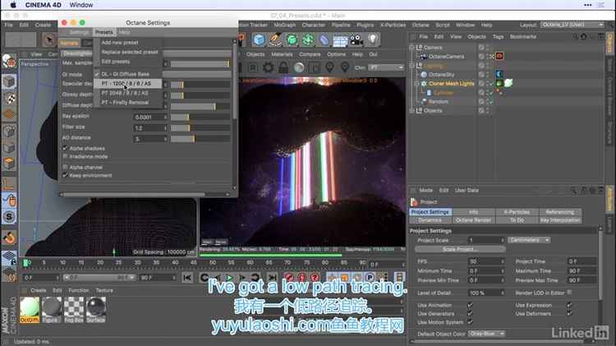Toggle Alpha shadows checkbox
Image resolution: width=616 pixels, height=346 pixels.
(65, 148)
